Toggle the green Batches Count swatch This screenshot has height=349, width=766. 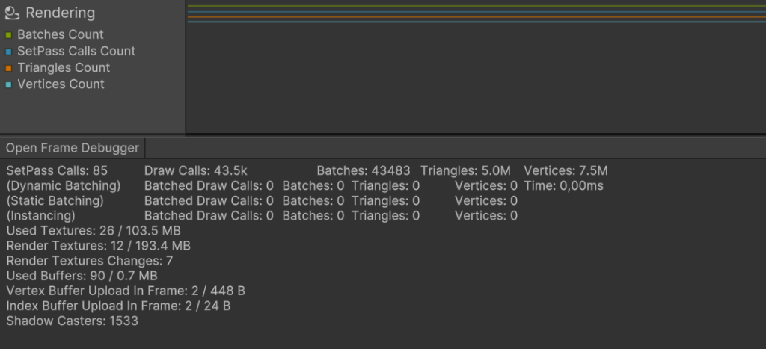coord(8,35)
